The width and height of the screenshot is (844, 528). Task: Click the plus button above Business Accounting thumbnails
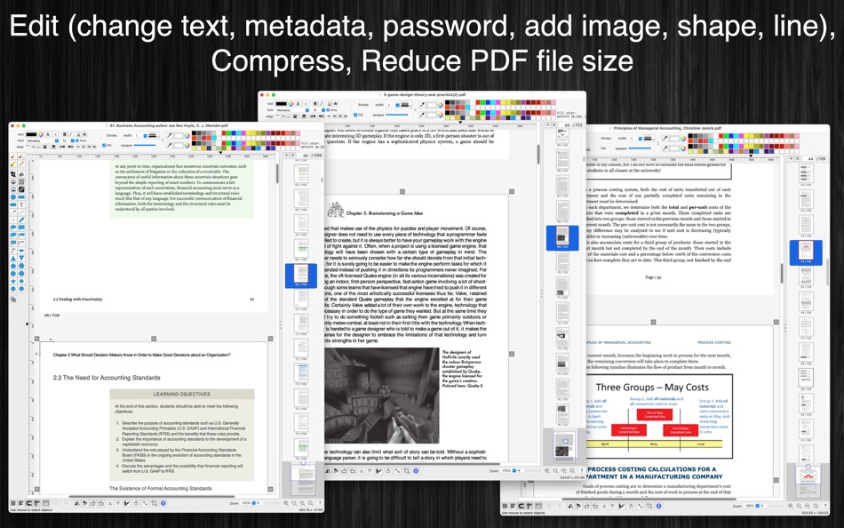pos(286,156)
